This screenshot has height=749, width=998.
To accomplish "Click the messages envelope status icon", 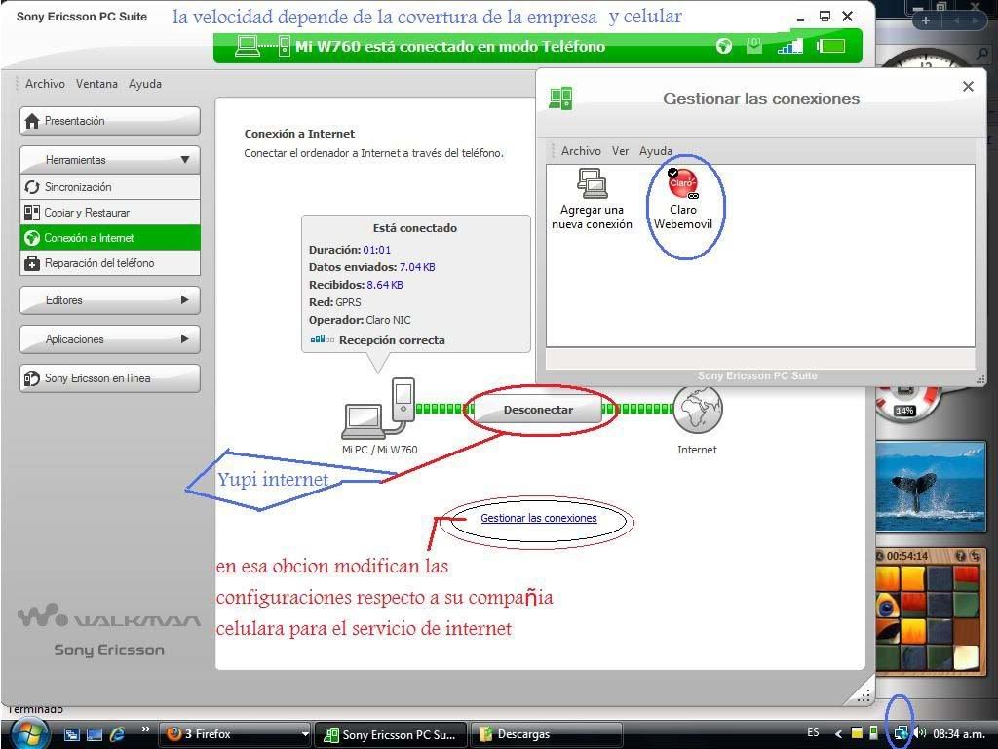I will (x=754, y=46).
